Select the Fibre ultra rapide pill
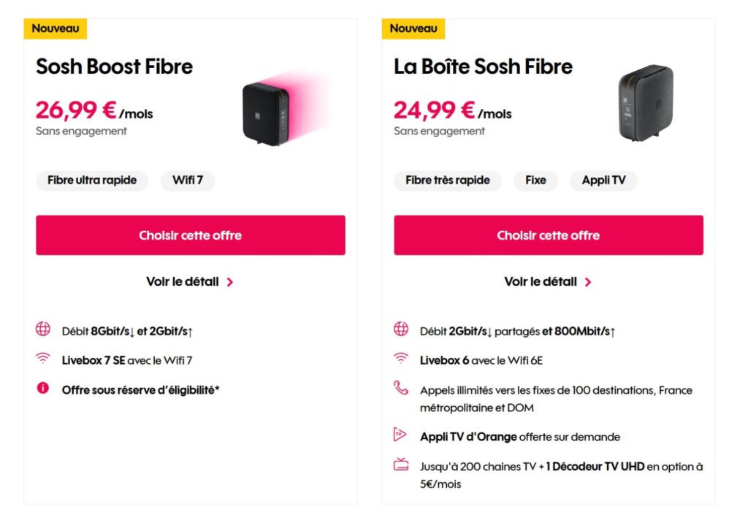This screenshot has height=515, width=748. tap(92, 180)
